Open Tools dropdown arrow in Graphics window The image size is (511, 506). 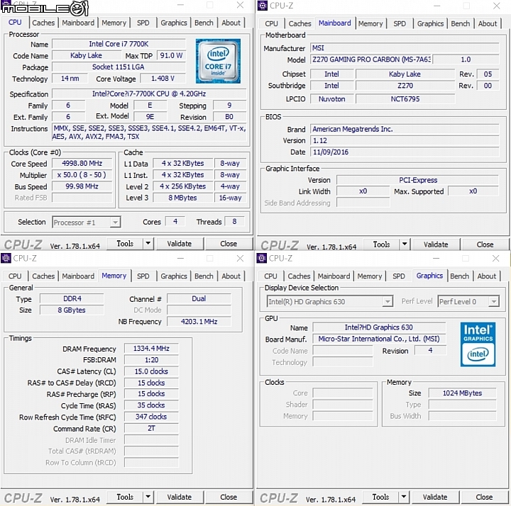coord(404,497)
